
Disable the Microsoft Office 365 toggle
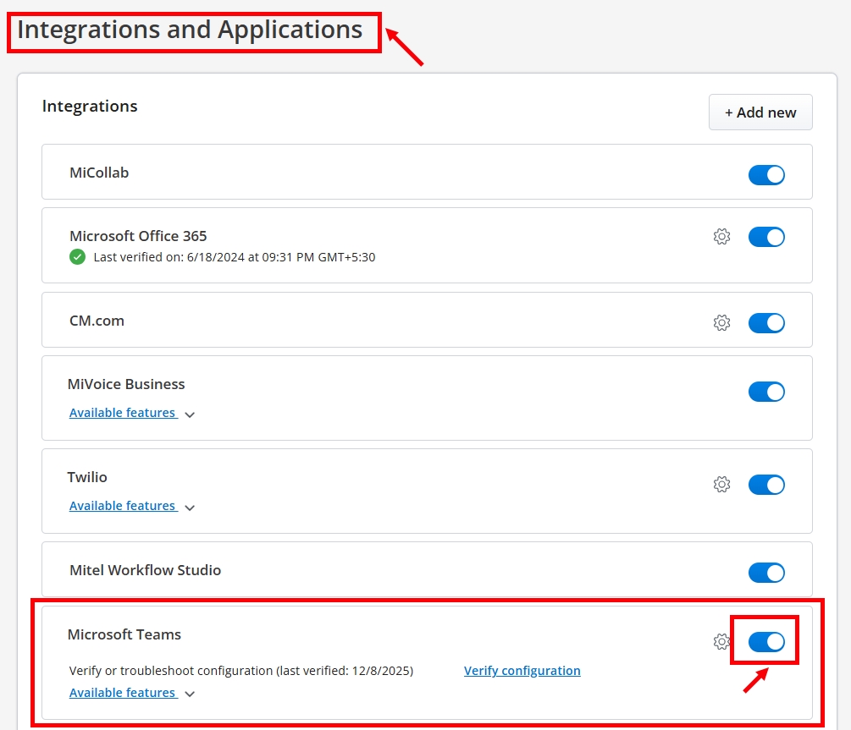pos(766,237)
